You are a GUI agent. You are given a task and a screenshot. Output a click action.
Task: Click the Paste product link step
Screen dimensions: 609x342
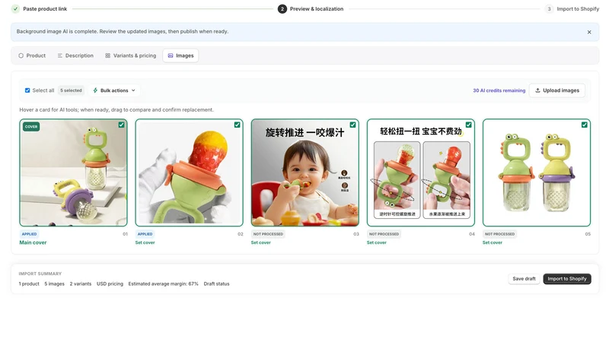(x=45, y=9)
